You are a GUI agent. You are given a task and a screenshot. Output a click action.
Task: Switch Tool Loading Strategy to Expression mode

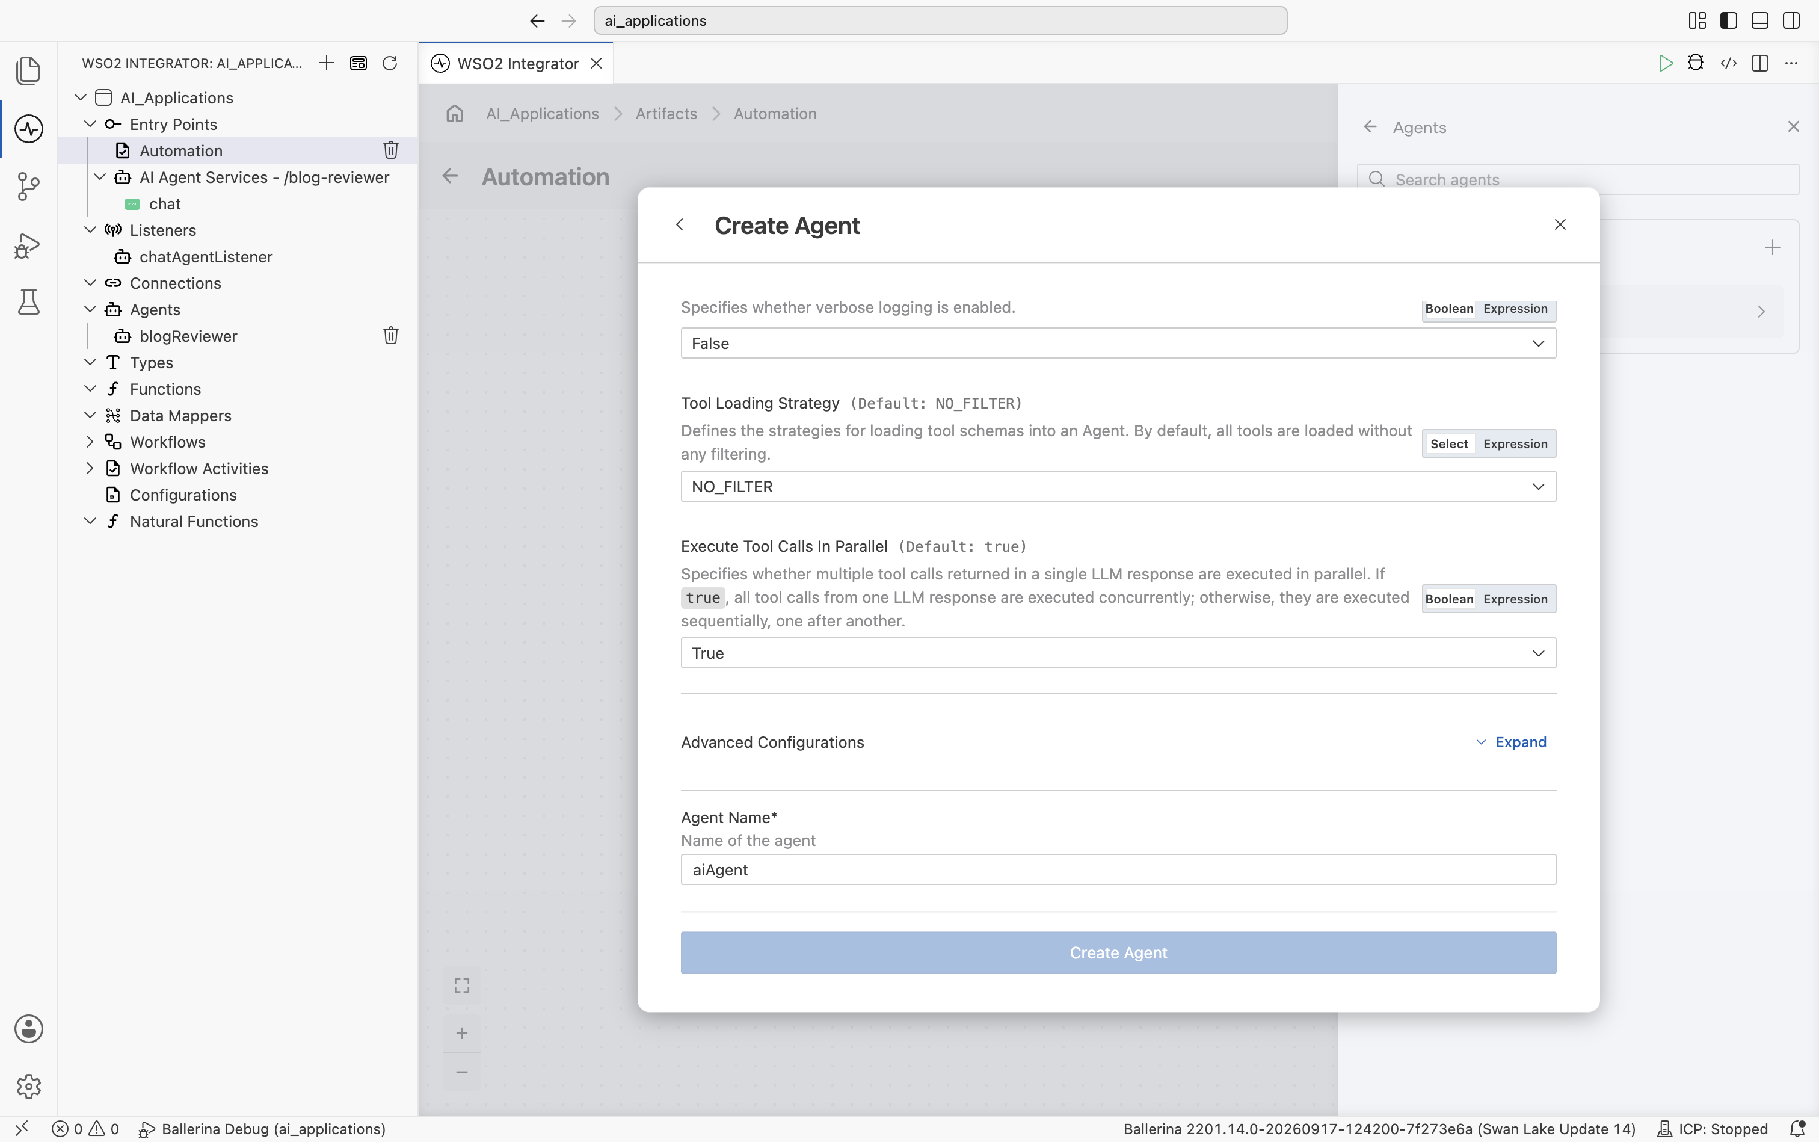[1515, 443]
